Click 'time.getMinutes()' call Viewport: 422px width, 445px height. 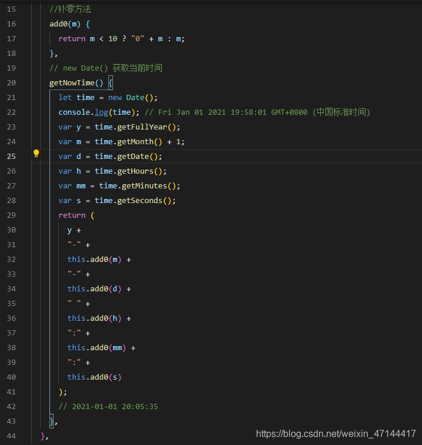(138, 186)
